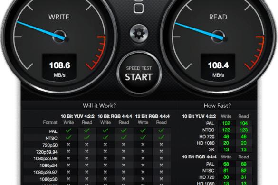
Task: Click 1080p24 row 10 Bit YUV Read cross
Action: click(x=86, y=165)
